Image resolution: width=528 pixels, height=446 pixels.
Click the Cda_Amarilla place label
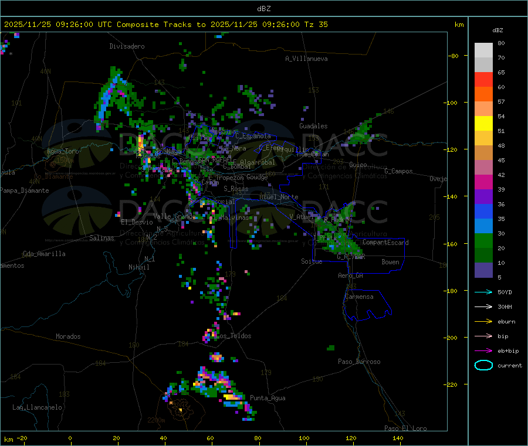point(44,254)
